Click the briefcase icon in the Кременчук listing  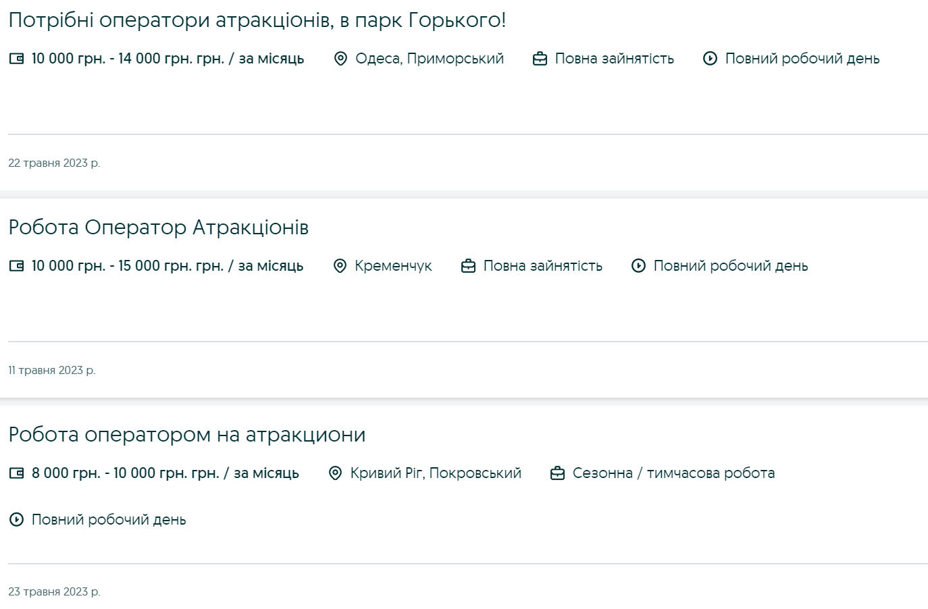[x=467, y=266]
